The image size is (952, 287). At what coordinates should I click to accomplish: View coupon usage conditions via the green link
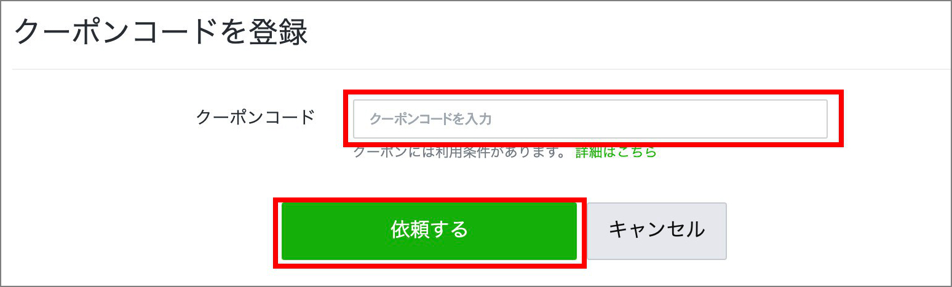tap(616, 152)
